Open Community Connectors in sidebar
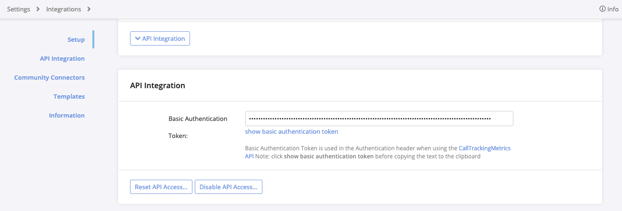Screen dimensions: 622x211 point(50,78)
